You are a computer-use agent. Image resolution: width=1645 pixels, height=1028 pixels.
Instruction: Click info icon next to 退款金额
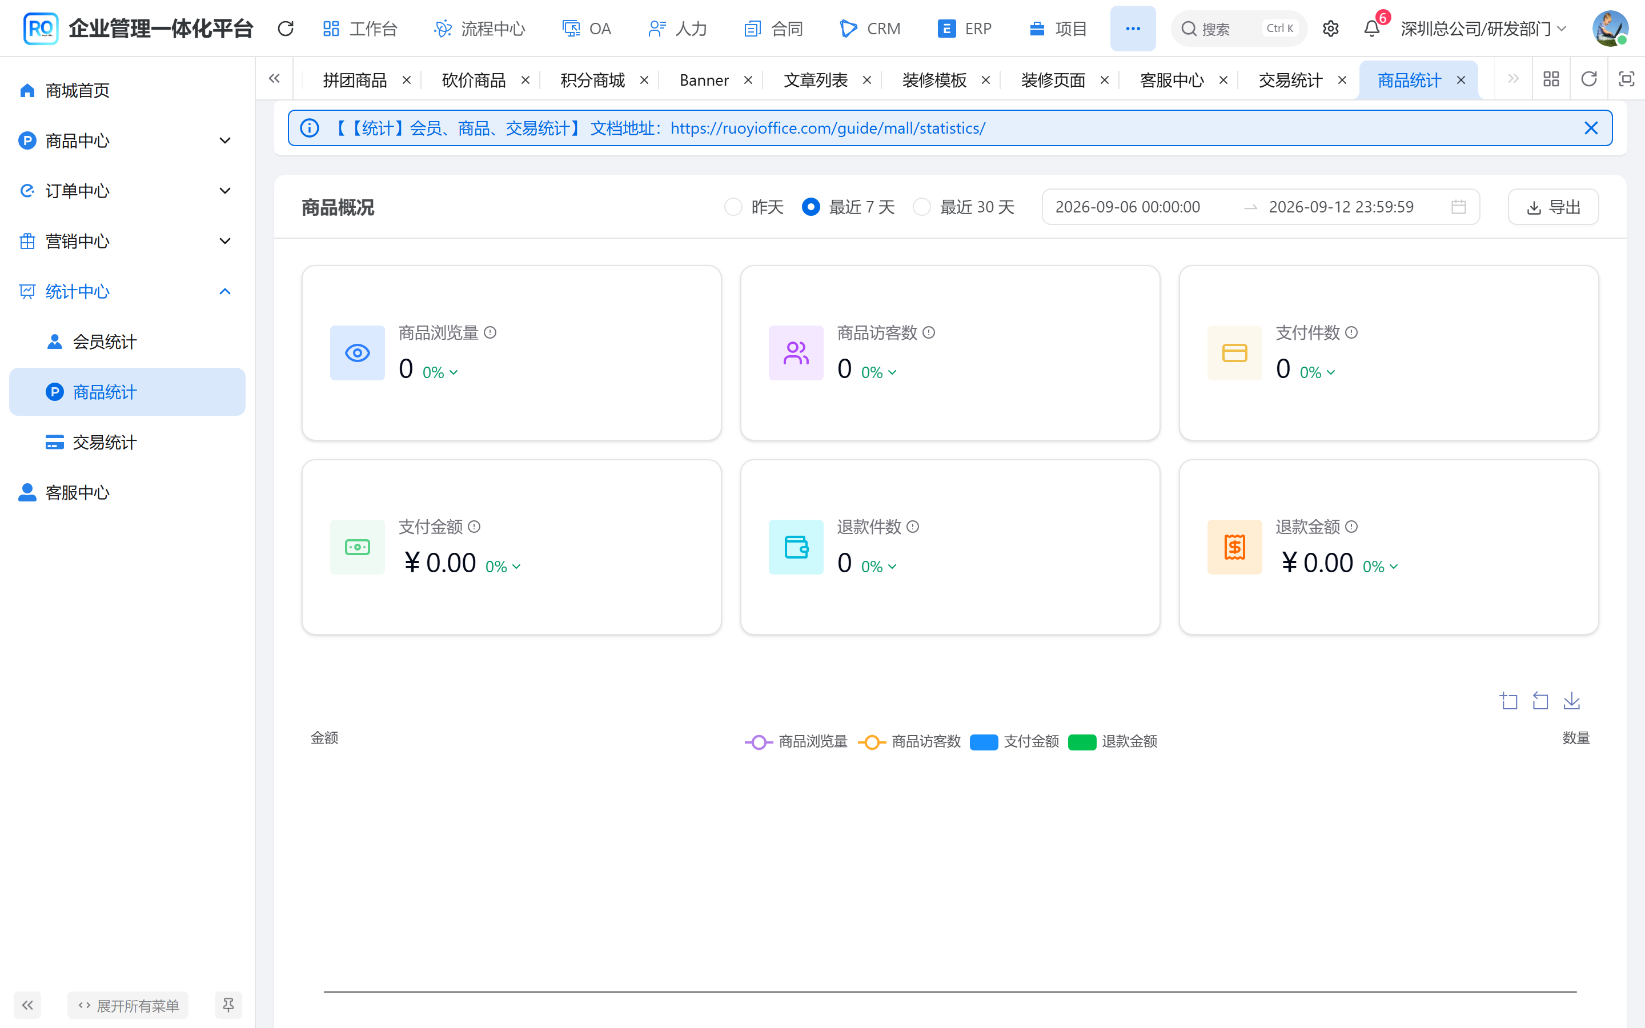[1351, 526]
